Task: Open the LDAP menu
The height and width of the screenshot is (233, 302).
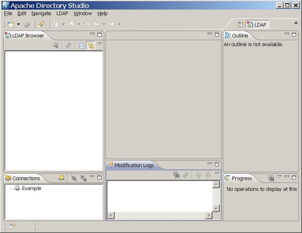Action: click(x=62, y=13)
